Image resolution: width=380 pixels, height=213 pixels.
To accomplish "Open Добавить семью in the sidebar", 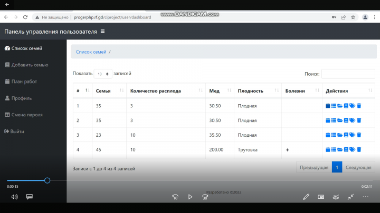I will pyautogui.click(x=26, y=65).
